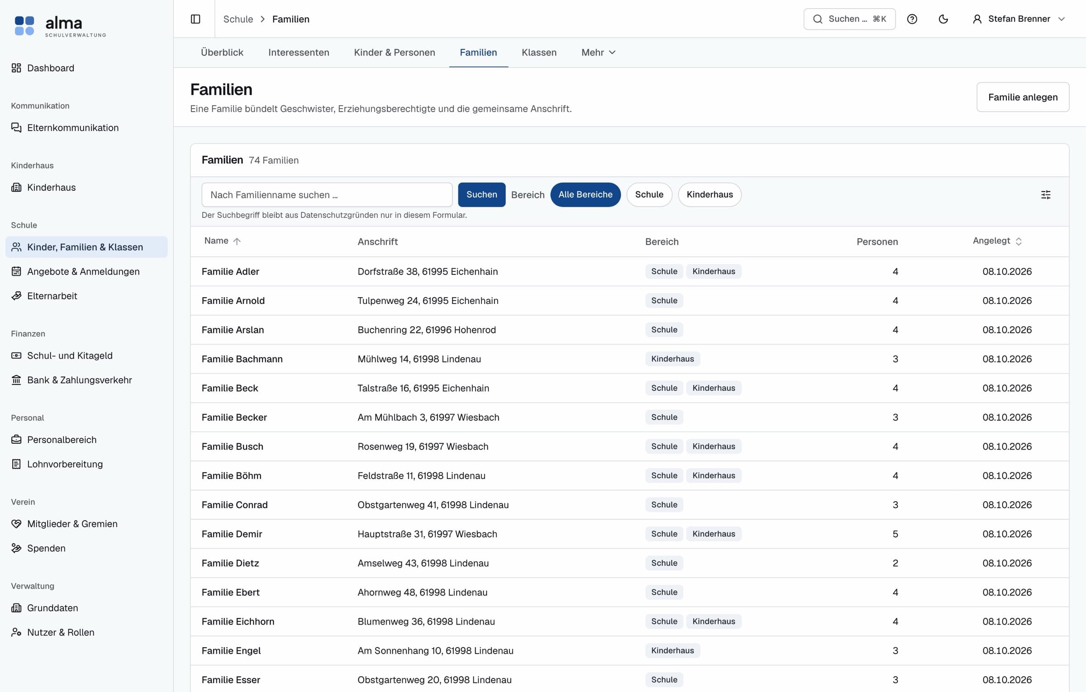This screenshot has width=1086, height=692.
Task: Switch to the Überblick tab
Action: [x=222, y=52]
